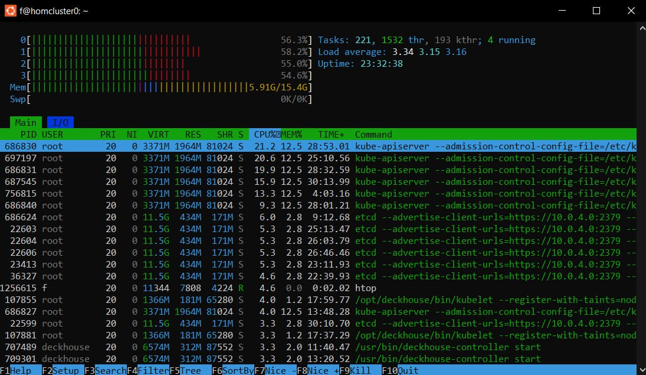Toggle F5 Tree view
646x375 pixels.
tap(191, 370)
